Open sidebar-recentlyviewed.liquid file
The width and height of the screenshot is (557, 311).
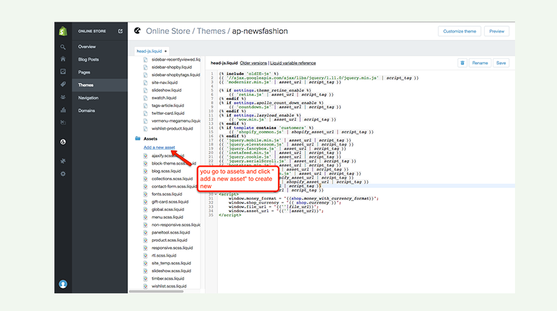pyautogui.click(x=176, y=59)
